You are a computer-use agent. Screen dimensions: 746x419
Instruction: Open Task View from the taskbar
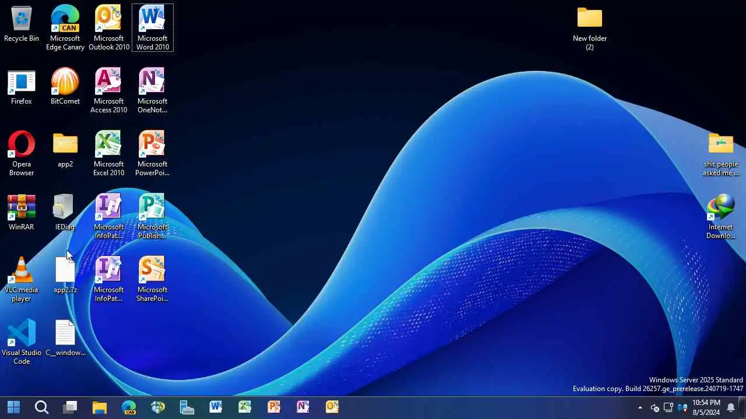tap(71, 407)
